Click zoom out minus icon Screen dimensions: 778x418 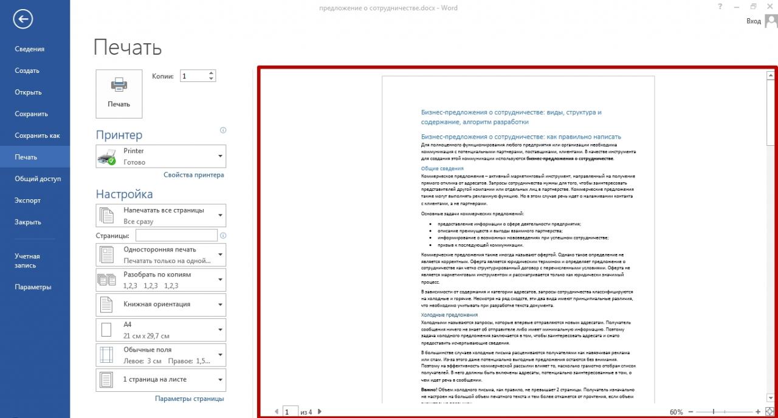[690, 411]
